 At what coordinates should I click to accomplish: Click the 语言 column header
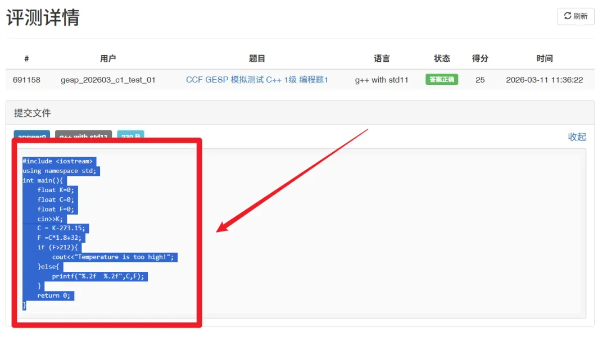click(x=382, y=58)
